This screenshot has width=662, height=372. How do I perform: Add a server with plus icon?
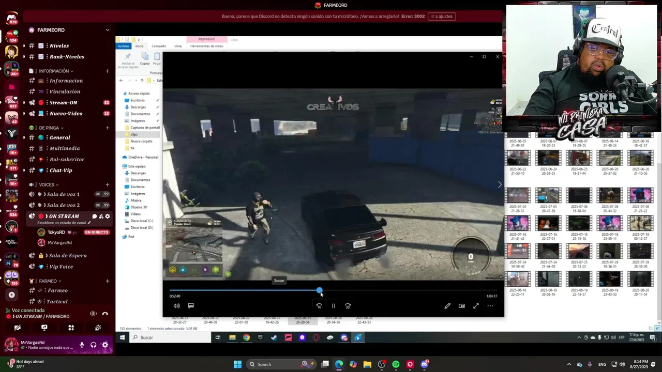coord(11,295)
